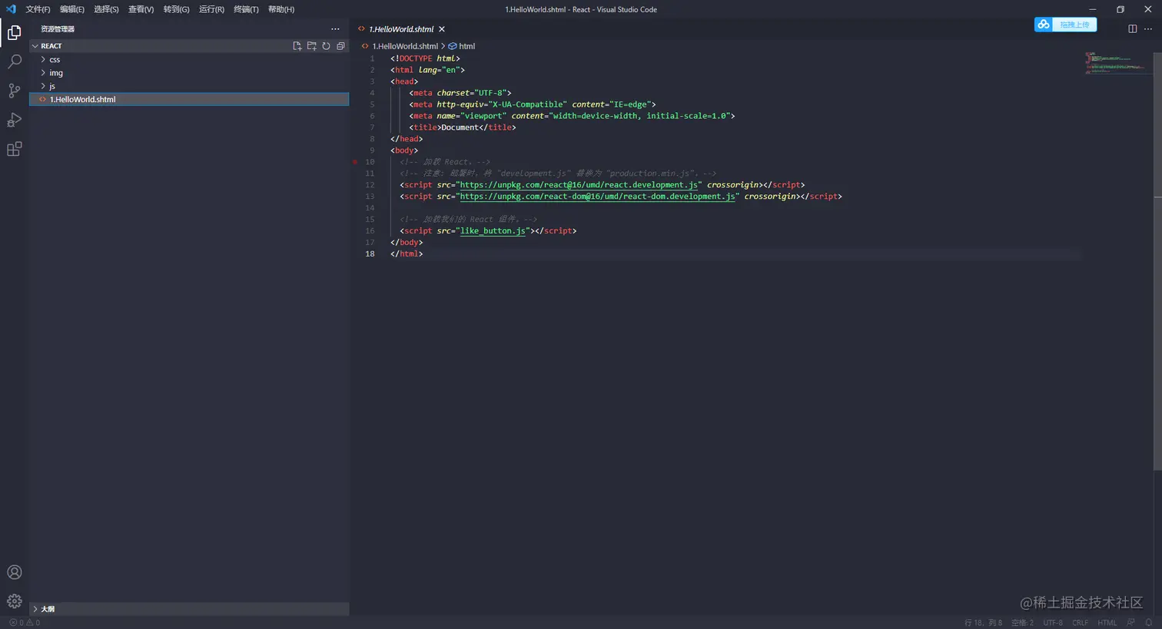This screenshot has height=629, width=1162.
Task: Click HTML language mode in status bar
Action: pyautogui.click(x=1107, y=623)
